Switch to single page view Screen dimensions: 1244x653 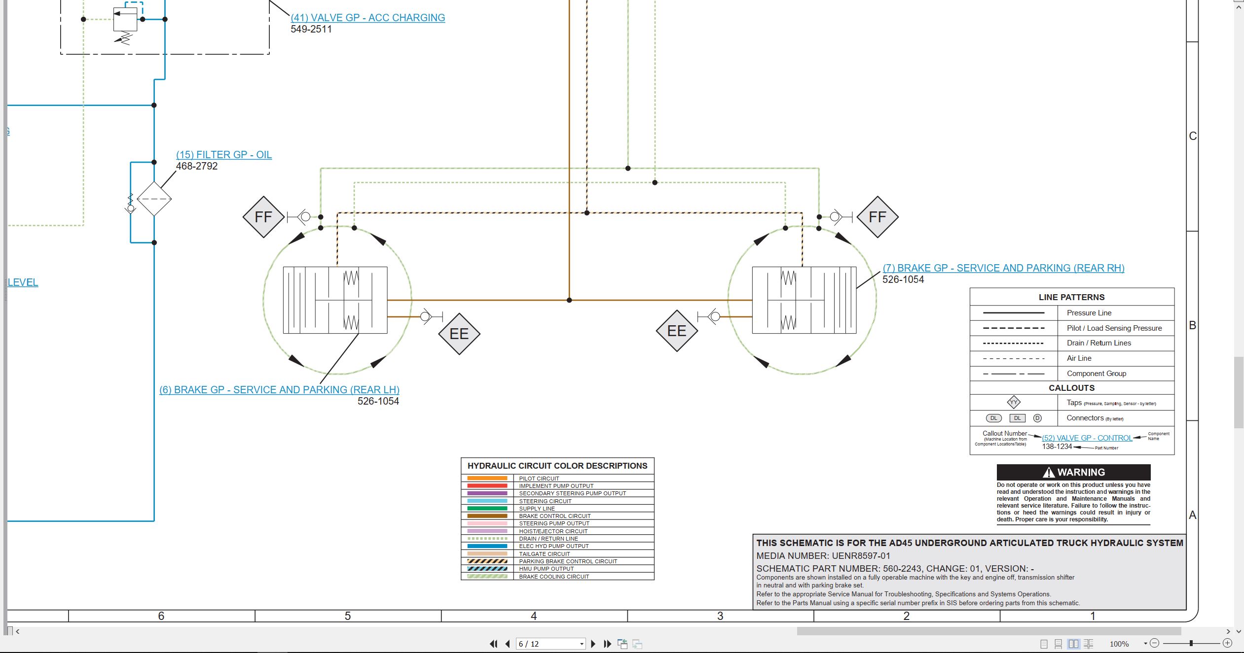[x=1044, y=644]
